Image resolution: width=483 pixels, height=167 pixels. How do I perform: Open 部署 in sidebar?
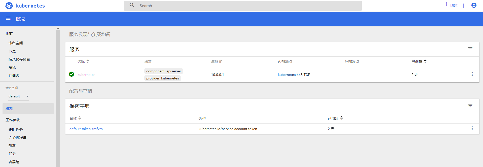pos(12,146)
